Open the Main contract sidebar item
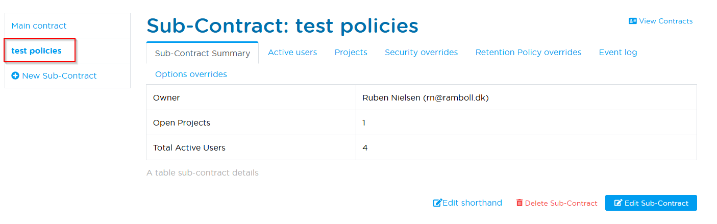The width and height of the screenshot is (717, 224). pyautogui.click(x=39, y=26)
